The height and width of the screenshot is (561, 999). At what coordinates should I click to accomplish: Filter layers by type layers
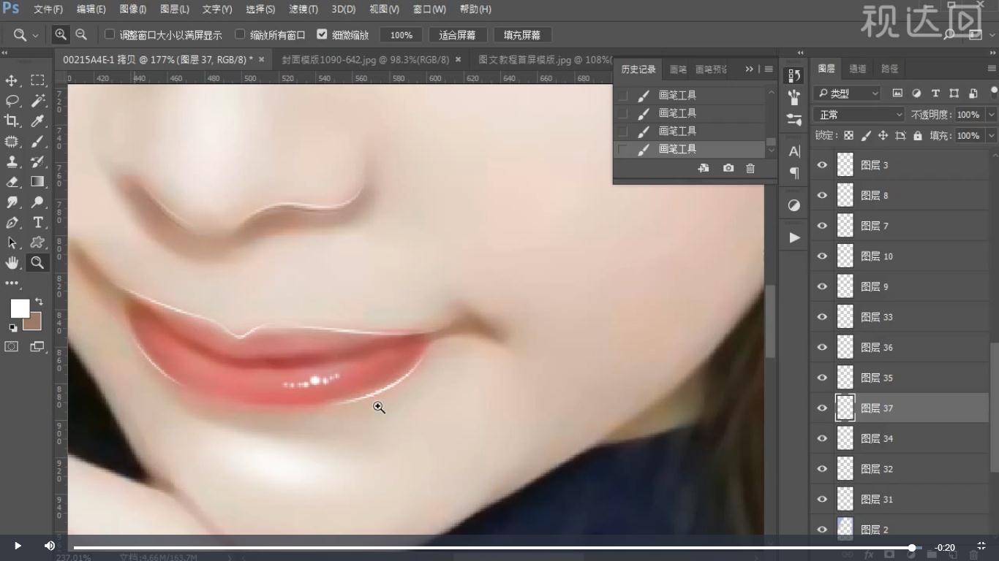(935, 93)
